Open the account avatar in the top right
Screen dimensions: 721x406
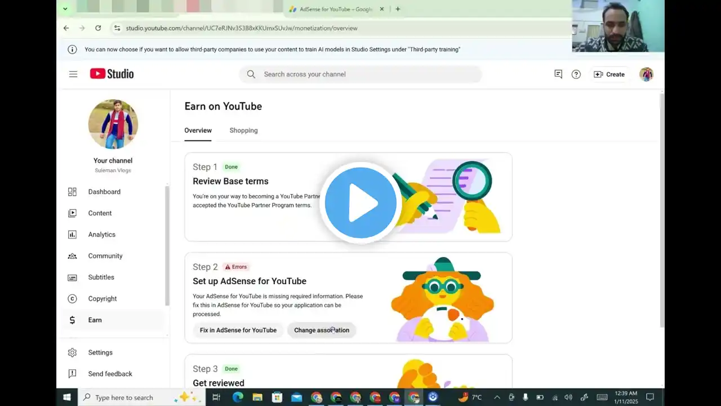pyautogui.click(x=647, y=74)
